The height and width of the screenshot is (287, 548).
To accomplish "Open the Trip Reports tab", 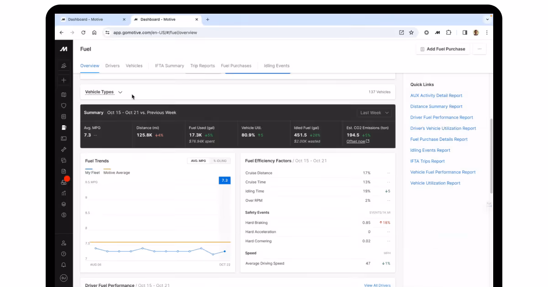I will pos(202,66).
